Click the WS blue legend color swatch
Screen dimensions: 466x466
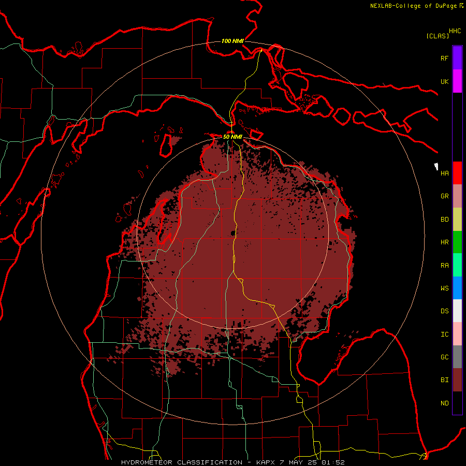[457, 288]
